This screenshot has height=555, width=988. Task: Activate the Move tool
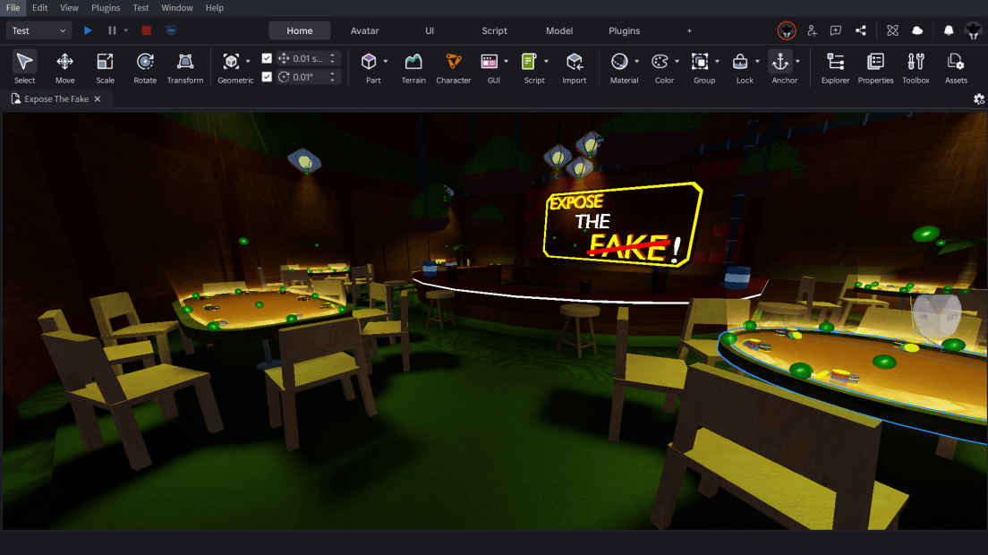tap(65, 67)
